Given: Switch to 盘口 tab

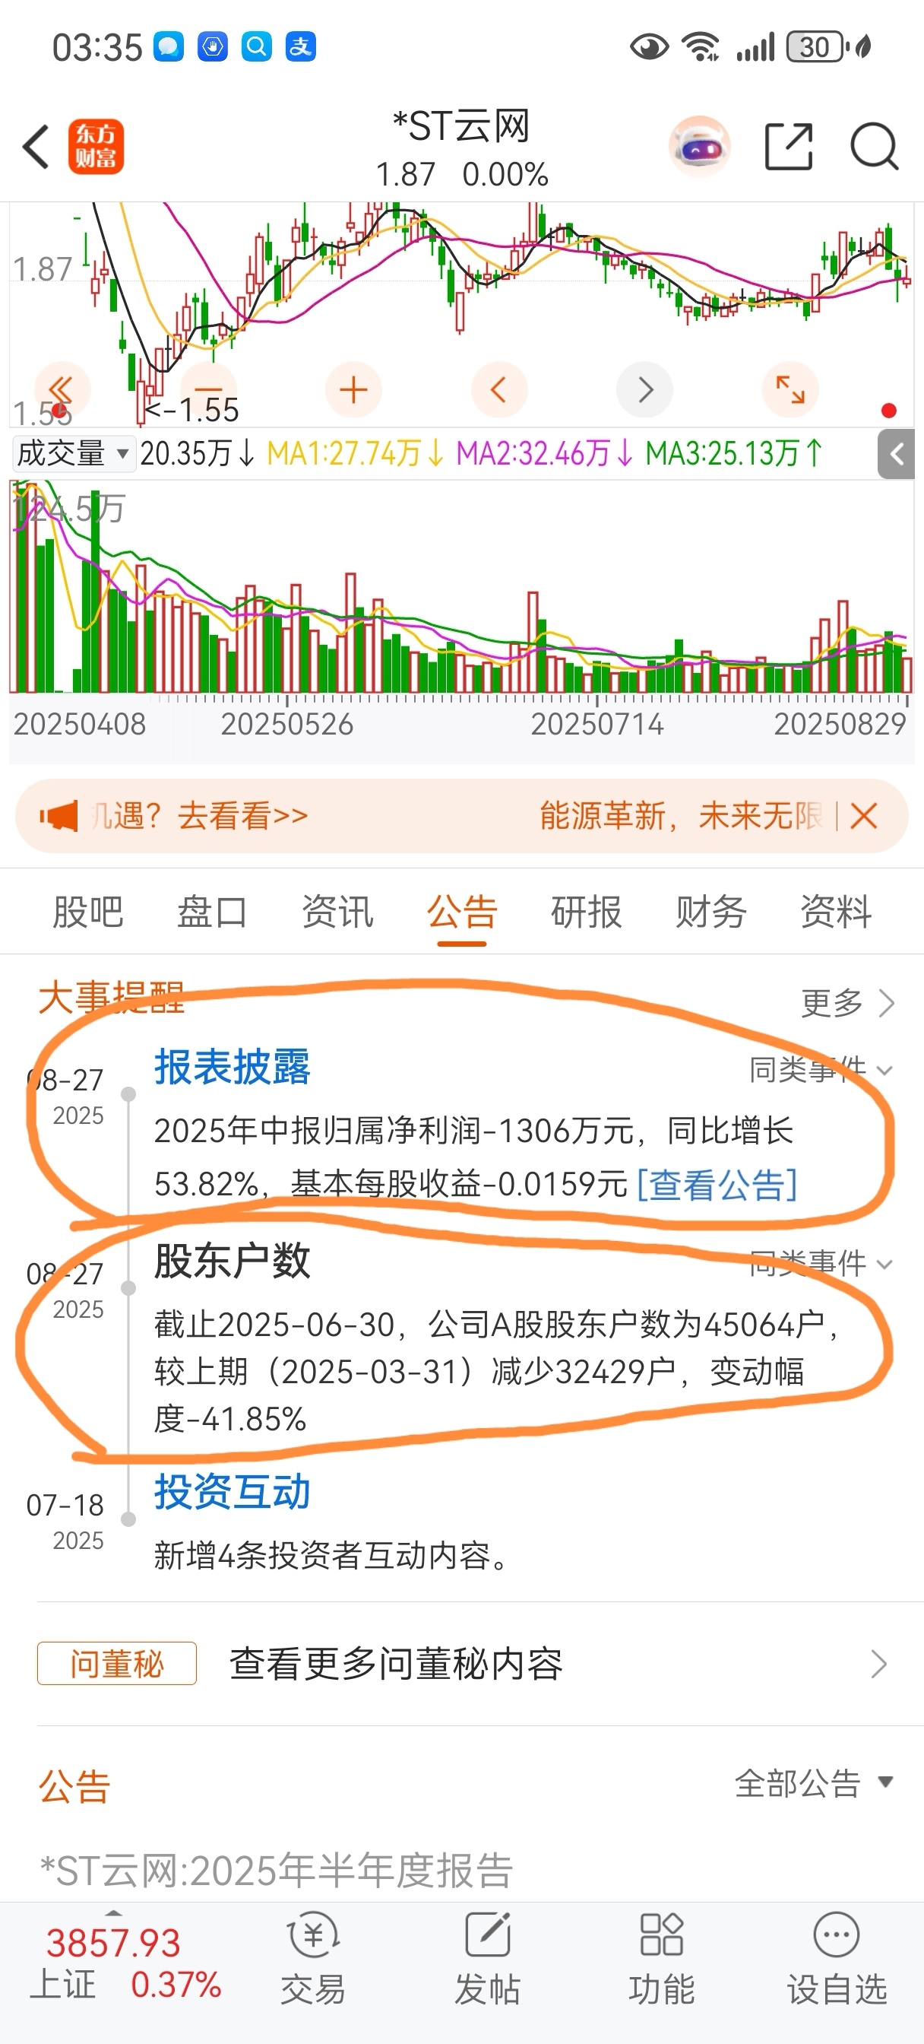Looking at the screenshot, I should (213, 911).
